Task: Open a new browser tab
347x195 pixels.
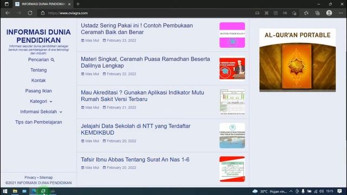Action: (x=78, y=4)
